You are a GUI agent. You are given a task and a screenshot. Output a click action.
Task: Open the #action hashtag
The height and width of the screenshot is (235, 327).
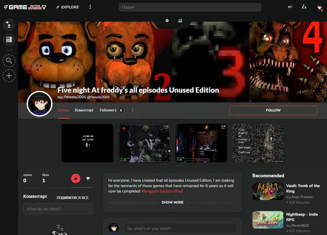166,191
